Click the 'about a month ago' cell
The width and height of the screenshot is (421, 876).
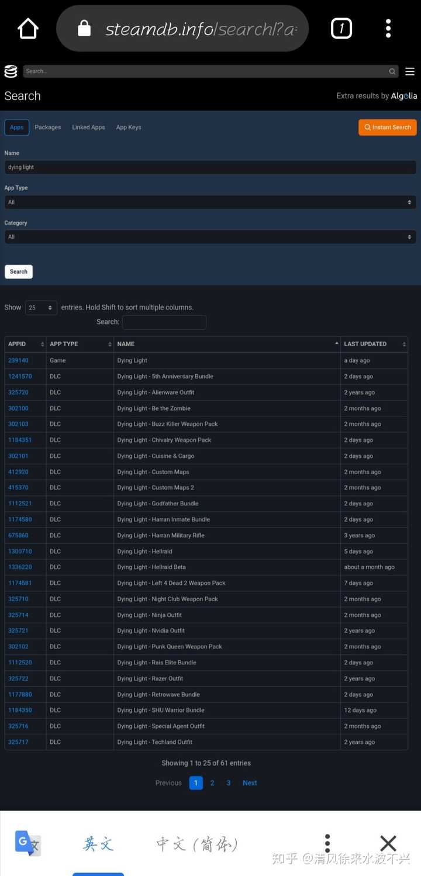pyautogui.click(x=374, y=567)
